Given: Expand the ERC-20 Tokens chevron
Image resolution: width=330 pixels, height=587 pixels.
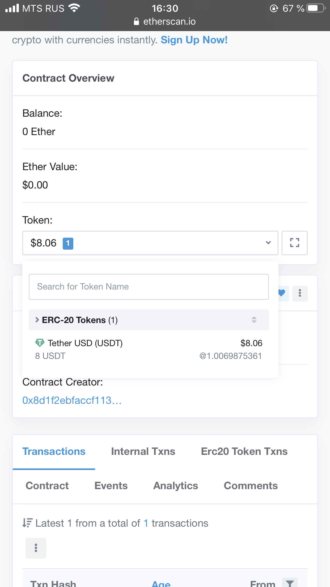Looking at the screenshot, I should pyautogui.click(x=37, y=320).
